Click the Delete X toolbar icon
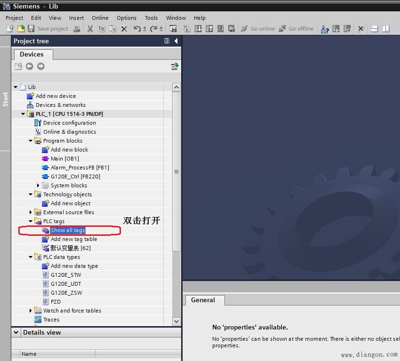Image resolution: width=400 pixels, height=361 pixels. coord(124,29)
